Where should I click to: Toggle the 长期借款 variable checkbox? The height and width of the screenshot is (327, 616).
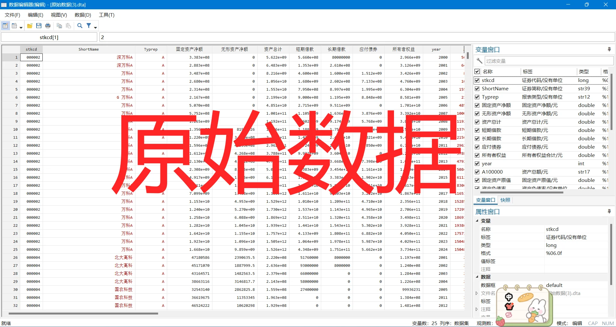point(477,139)
